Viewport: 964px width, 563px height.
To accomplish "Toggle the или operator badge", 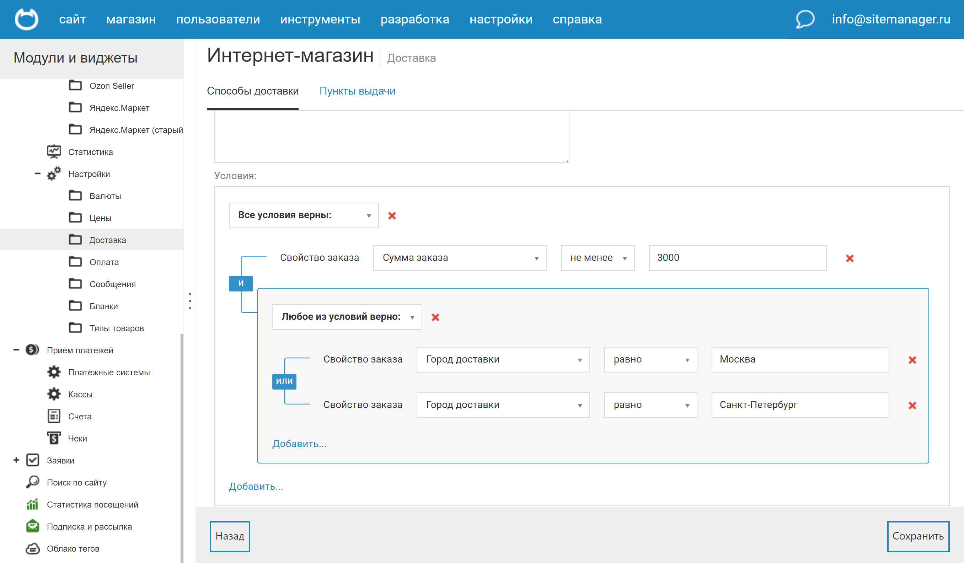I will click(284, 381).
